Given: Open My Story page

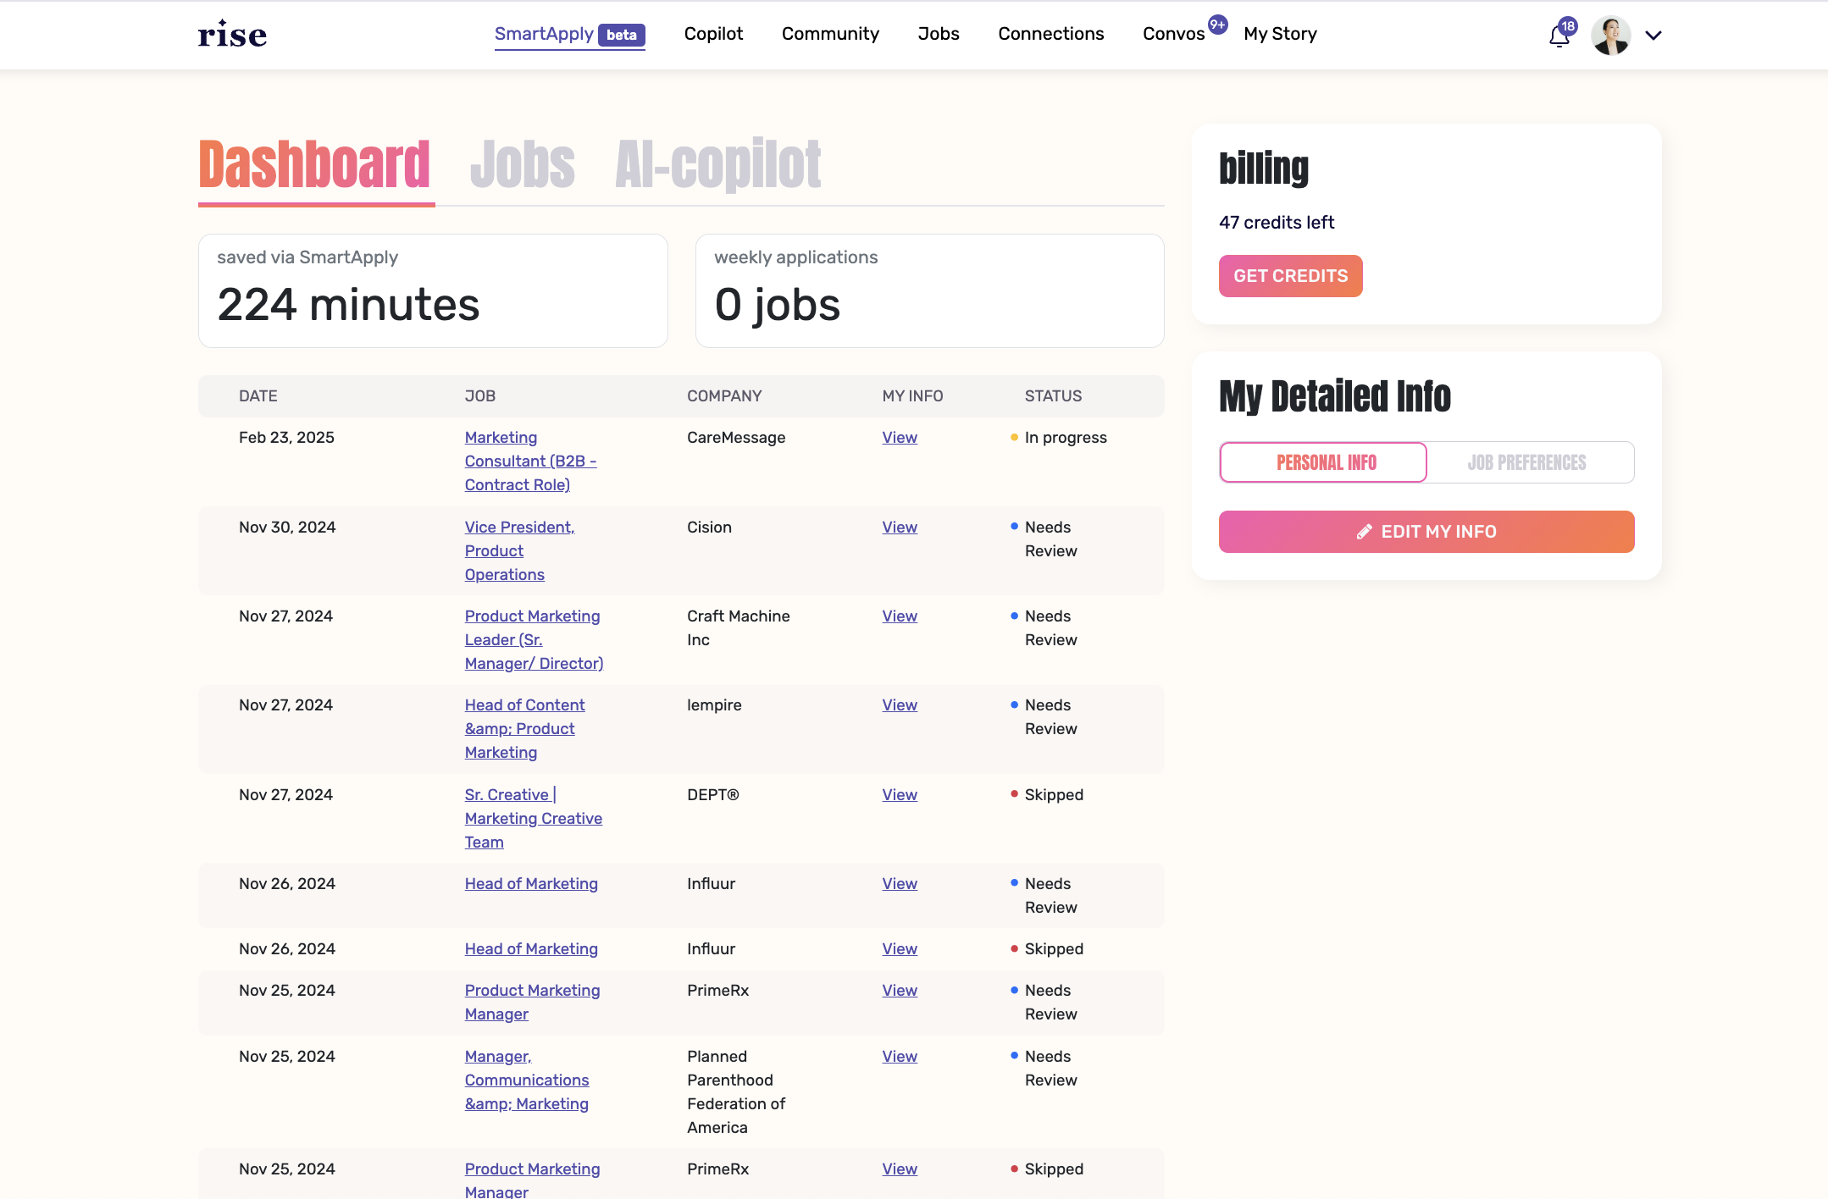Looking at the screenshot, I should (x=1280, y=34).
